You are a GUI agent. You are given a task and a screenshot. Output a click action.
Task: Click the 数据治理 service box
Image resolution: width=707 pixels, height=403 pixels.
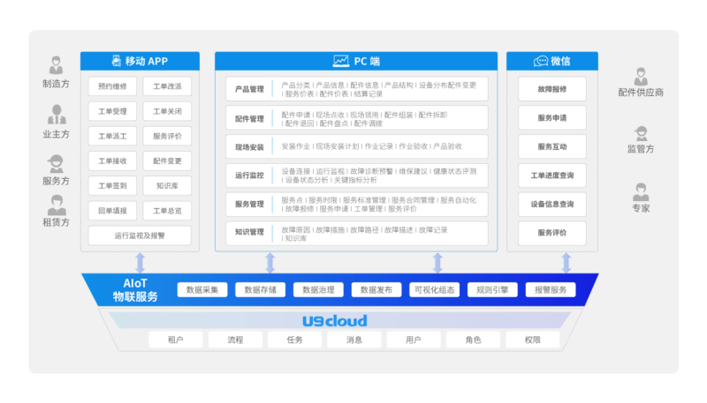pyautogui.click(x=318, y=289)
